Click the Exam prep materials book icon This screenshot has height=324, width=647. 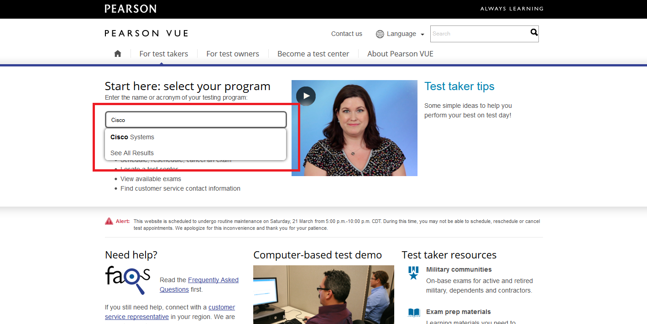coord(414,313)
